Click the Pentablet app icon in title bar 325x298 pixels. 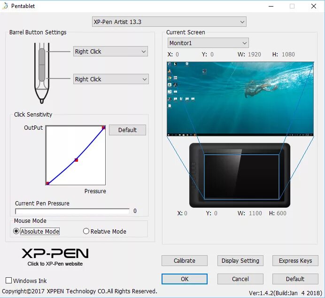click(5, 6)
